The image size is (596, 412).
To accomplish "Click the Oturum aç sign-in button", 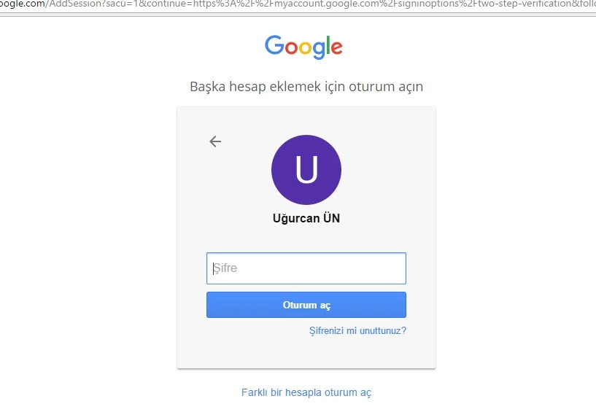I will coord(306,305).
